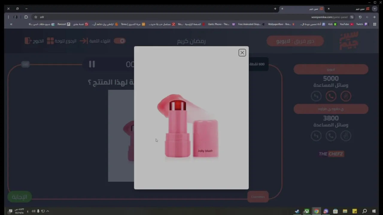This screenshot has height=215, width=383.
Task: Open the Twitch bookmark
Action: (361, 24)
